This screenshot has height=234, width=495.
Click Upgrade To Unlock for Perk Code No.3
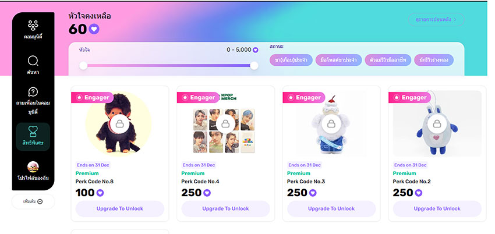click(331, 208)
